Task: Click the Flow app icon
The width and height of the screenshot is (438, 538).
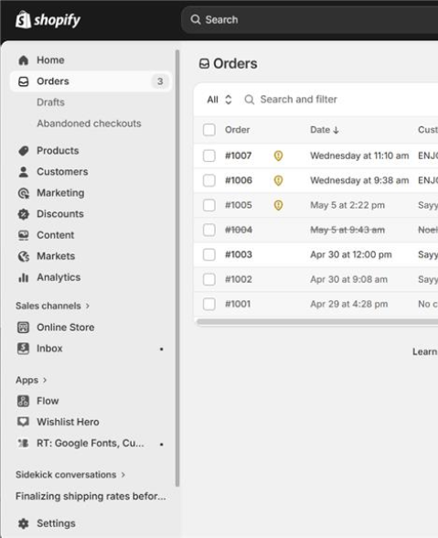Action: tap(24, 401)
